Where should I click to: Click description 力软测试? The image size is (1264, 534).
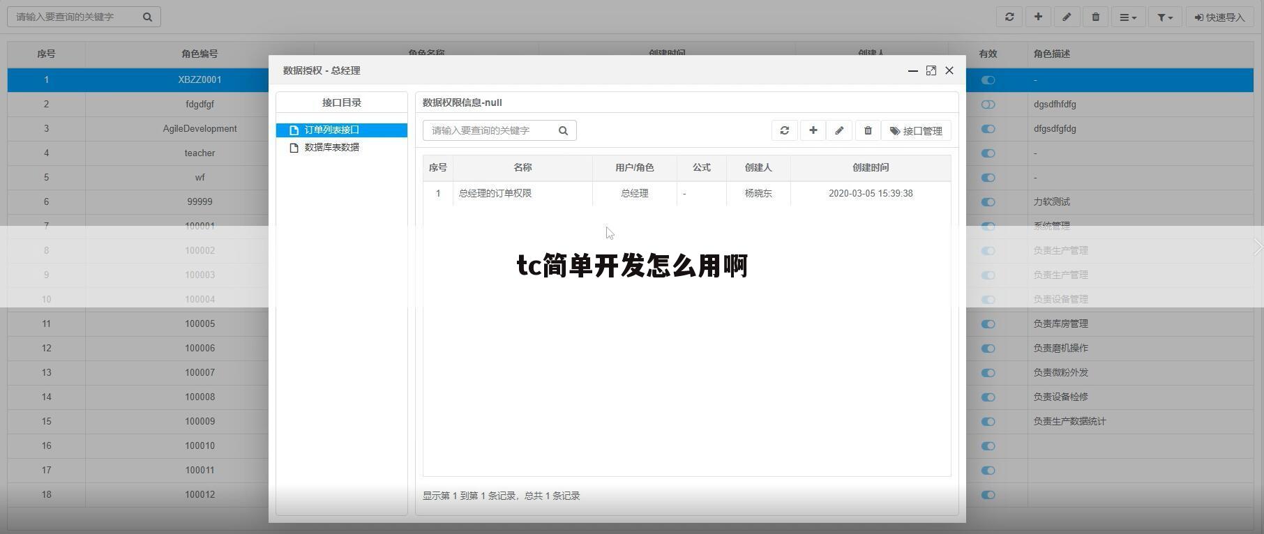1051,201
